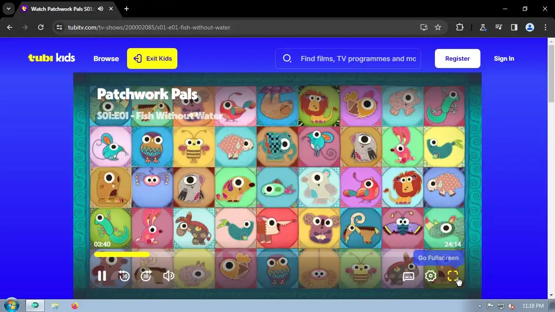Click scrollbar up arrow

pos(552,42)
